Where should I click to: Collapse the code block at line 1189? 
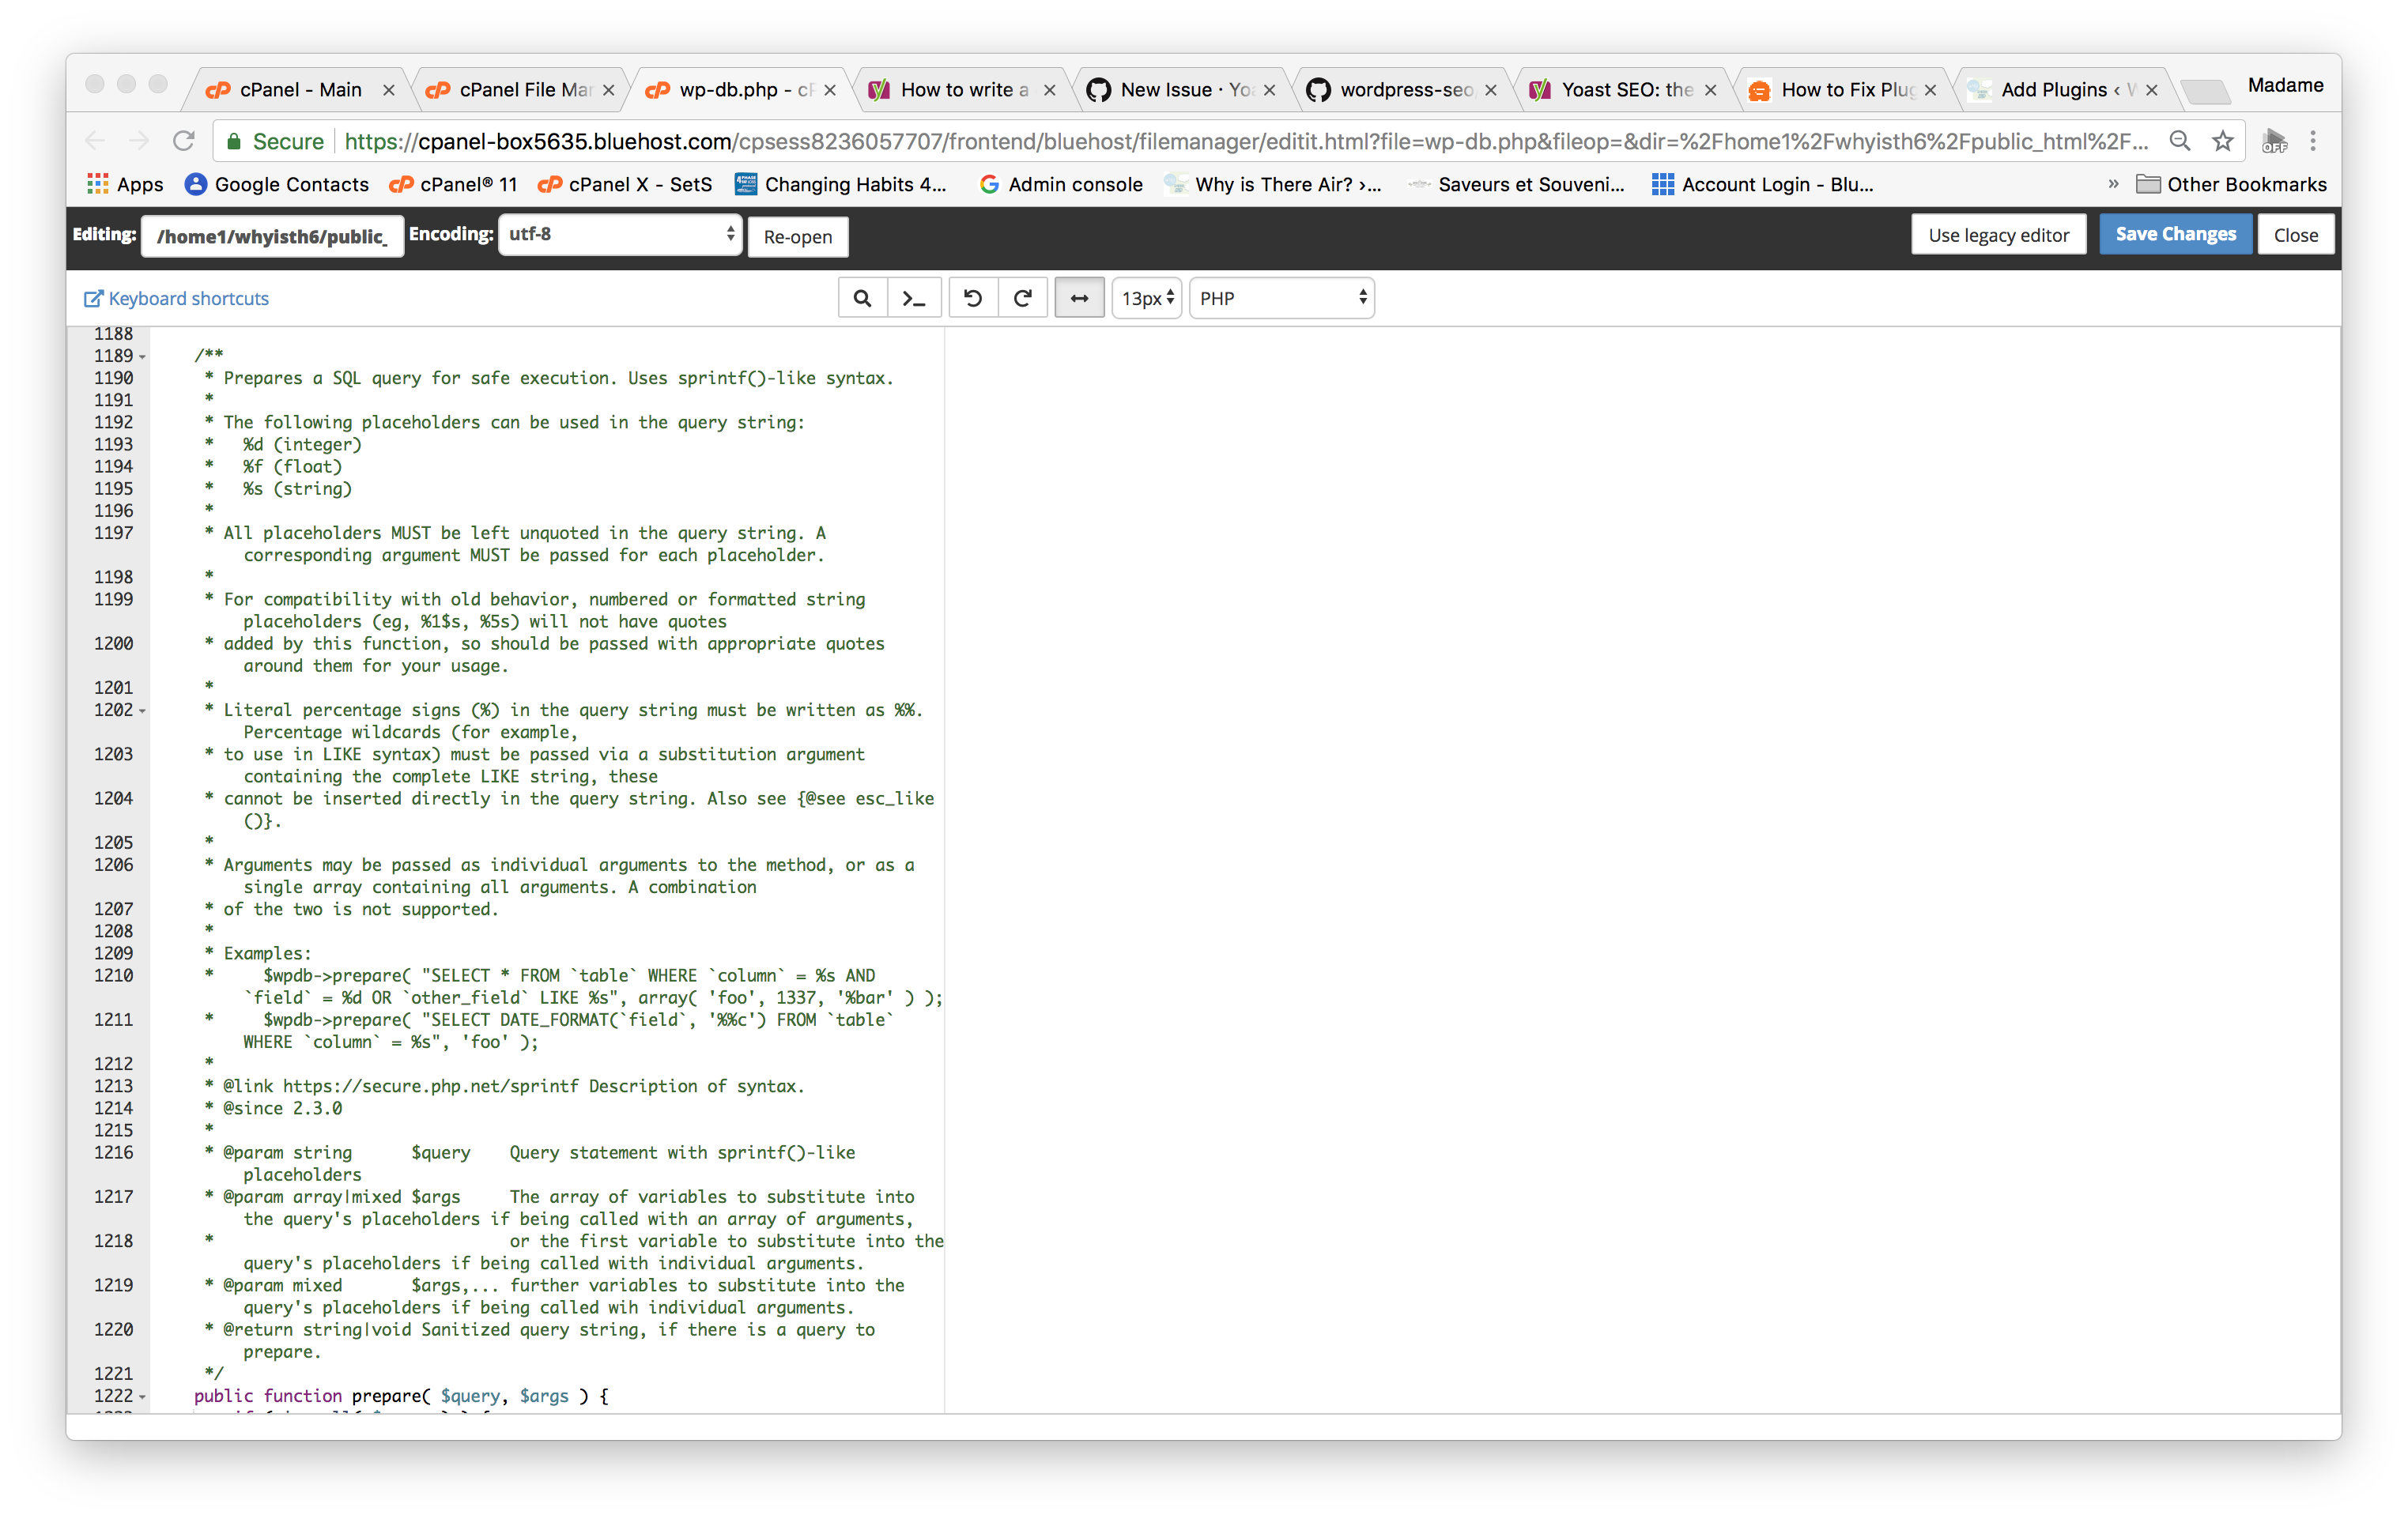tap(141, 356)
